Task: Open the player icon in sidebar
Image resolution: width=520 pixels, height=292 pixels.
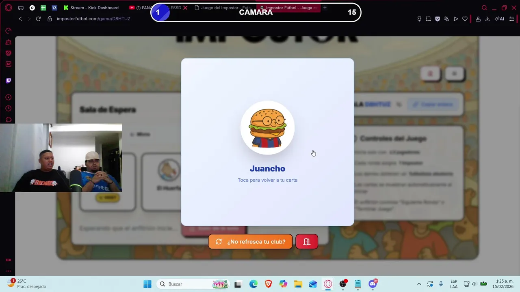Action: coord(8,97)
